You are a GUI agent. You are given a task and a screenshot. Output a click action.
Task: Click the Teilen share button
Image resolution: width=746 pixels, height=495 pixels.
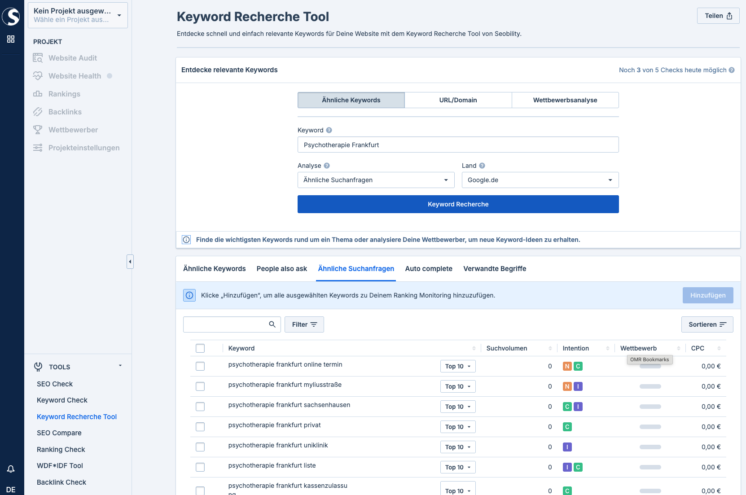718,16
